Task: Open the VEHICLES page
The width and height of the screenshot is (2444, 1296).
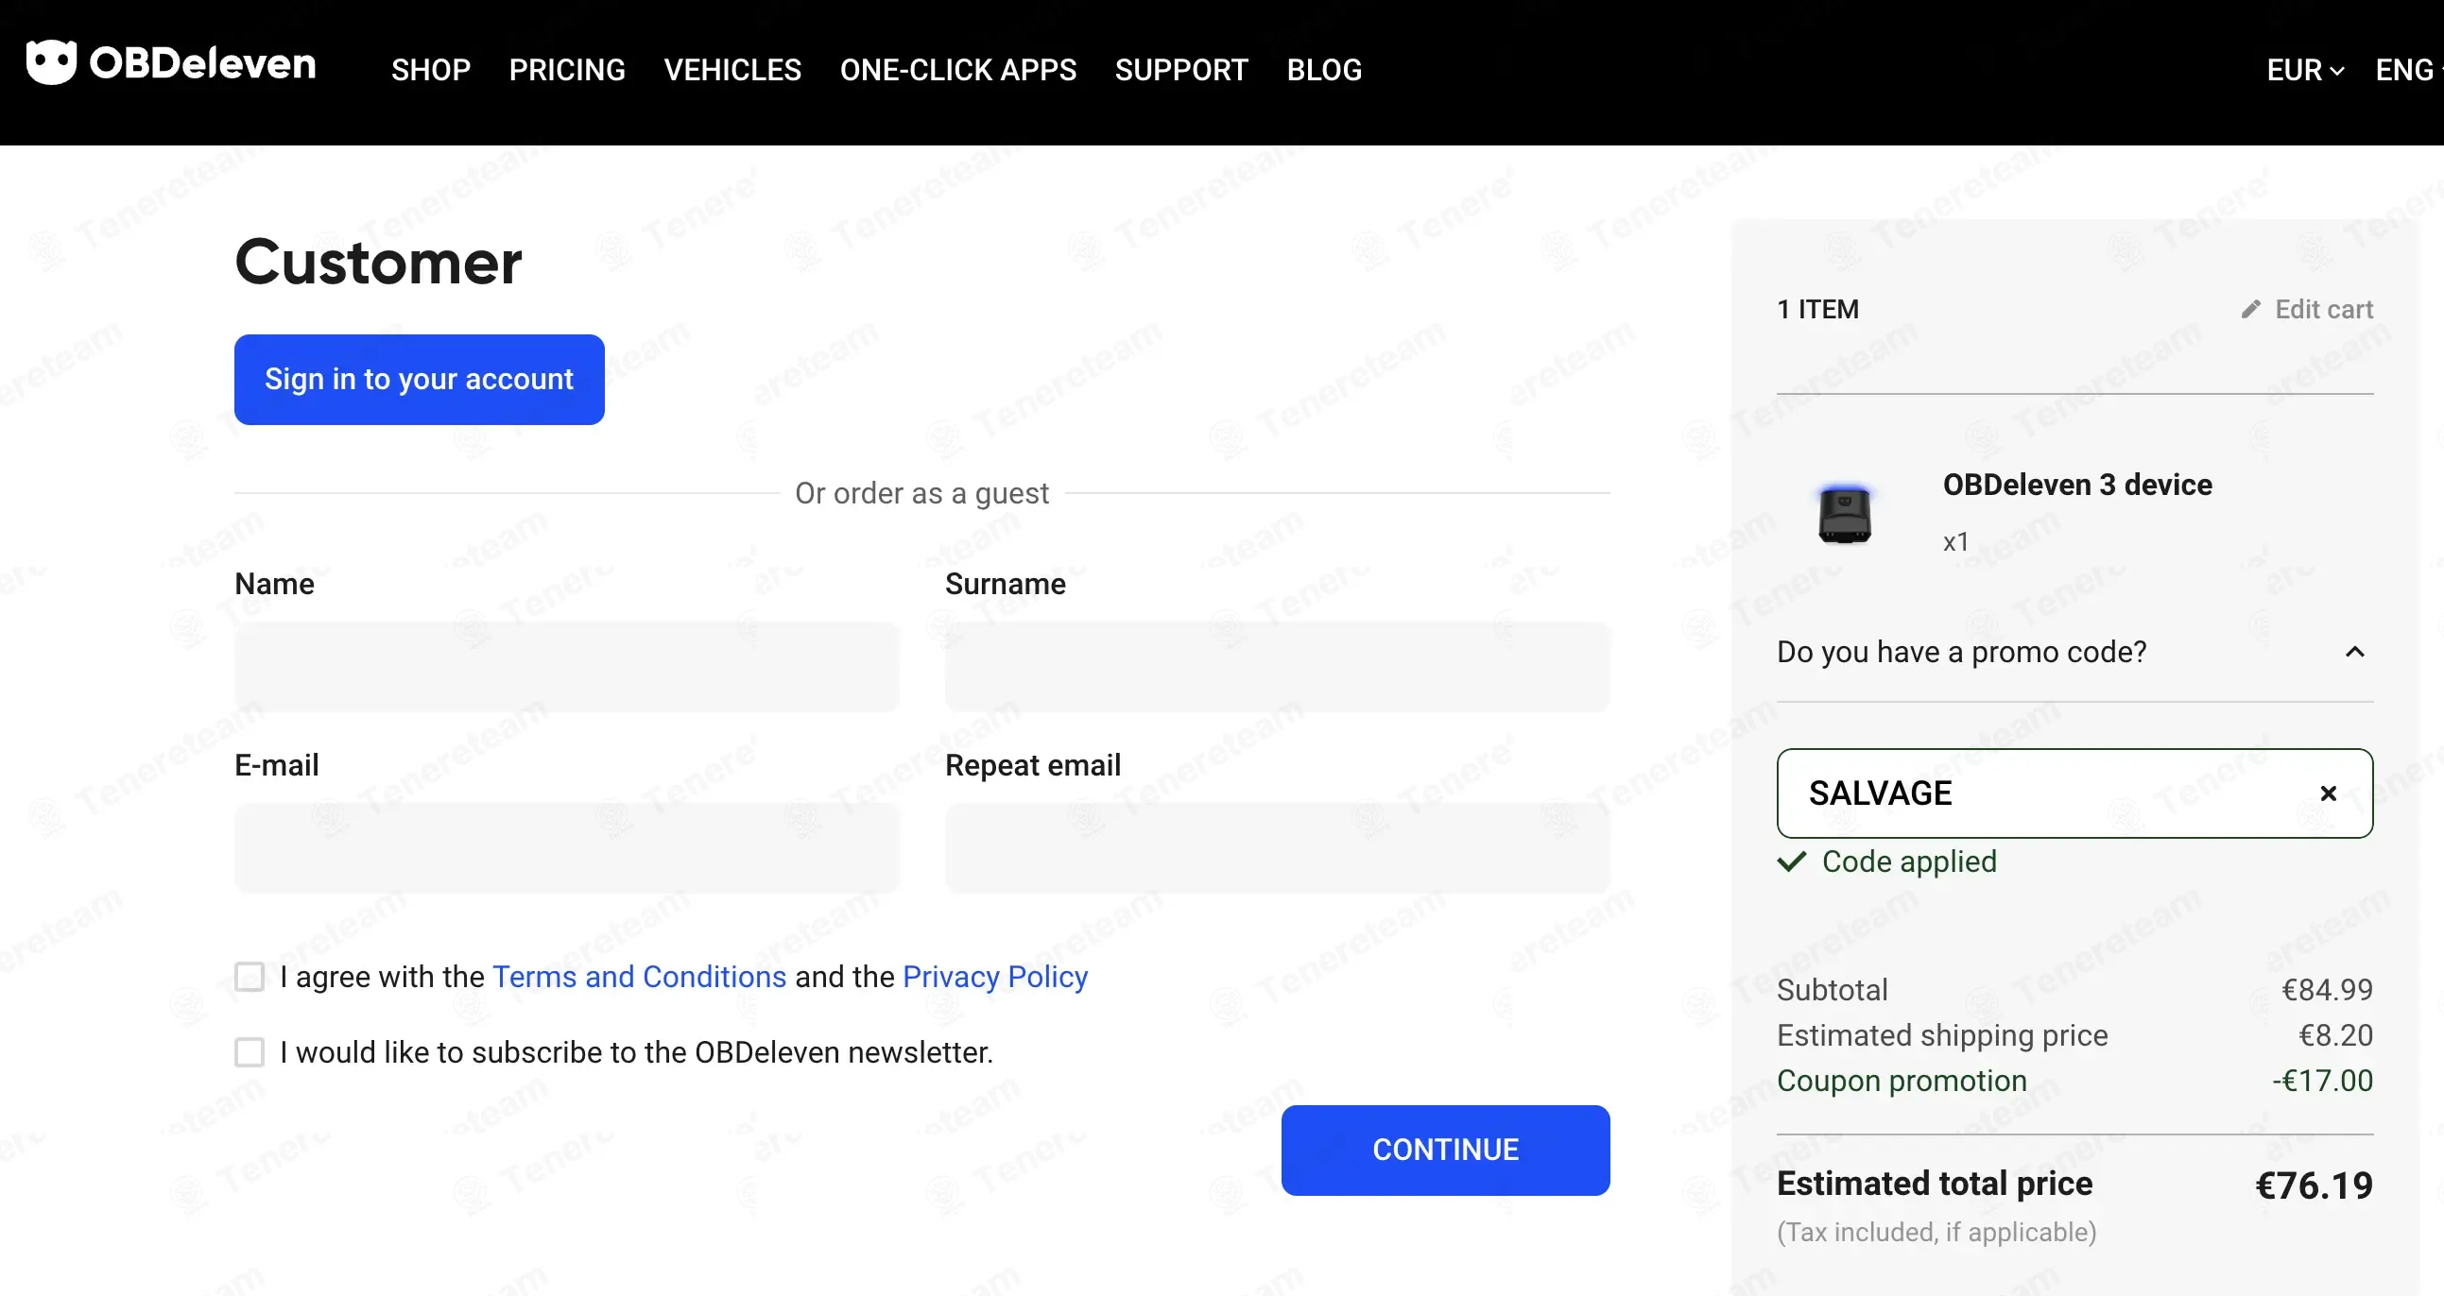Action: coord(732,70)
